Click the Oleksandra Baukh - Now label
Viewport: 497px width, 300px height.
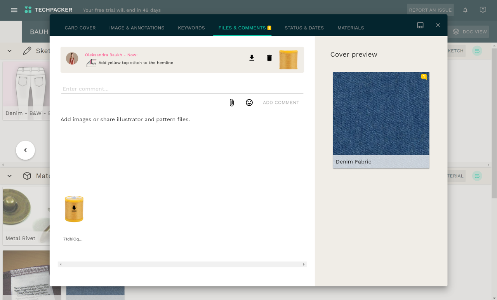coord(111,55)
